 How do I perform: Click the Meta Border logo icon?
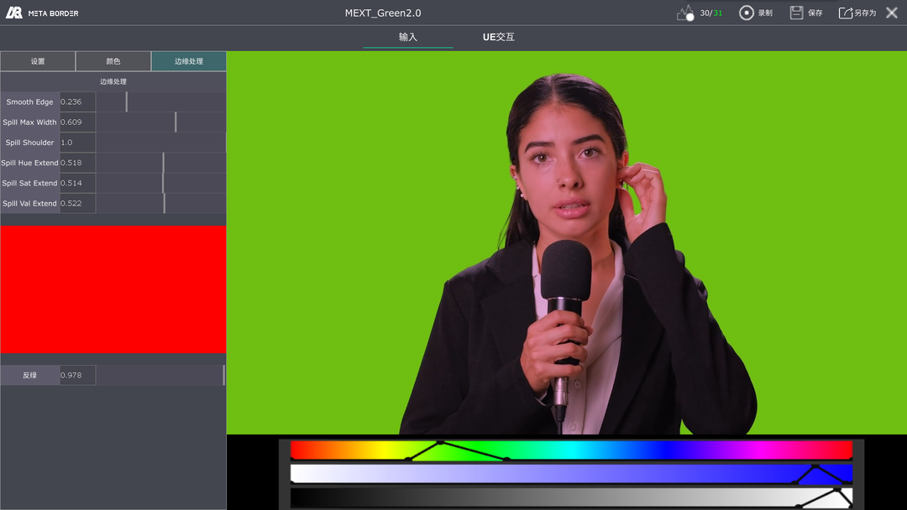[14, 13]
